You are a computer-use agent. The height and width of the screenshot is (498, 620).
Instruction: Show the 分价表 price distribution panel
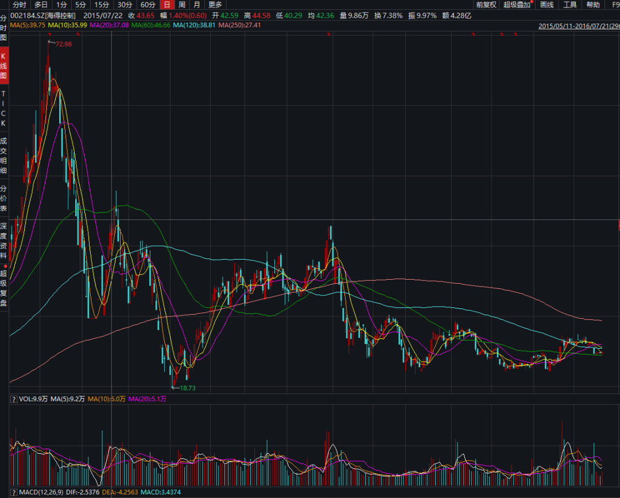[4, 198]
